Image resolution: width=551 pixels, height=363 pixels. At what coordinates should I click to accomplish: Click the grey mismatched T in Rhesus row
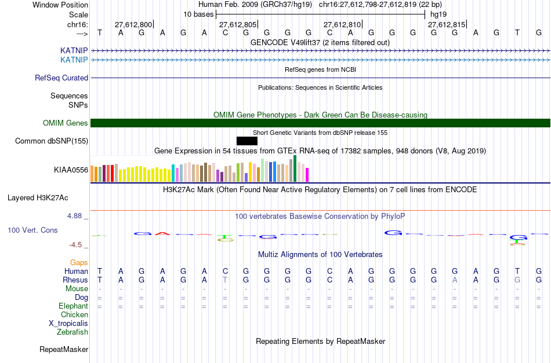point(225,280)
